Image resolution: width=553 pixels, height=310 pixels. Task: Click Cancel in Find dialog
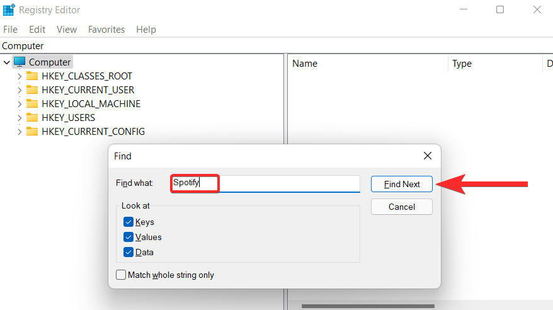[x=402, y=207]
